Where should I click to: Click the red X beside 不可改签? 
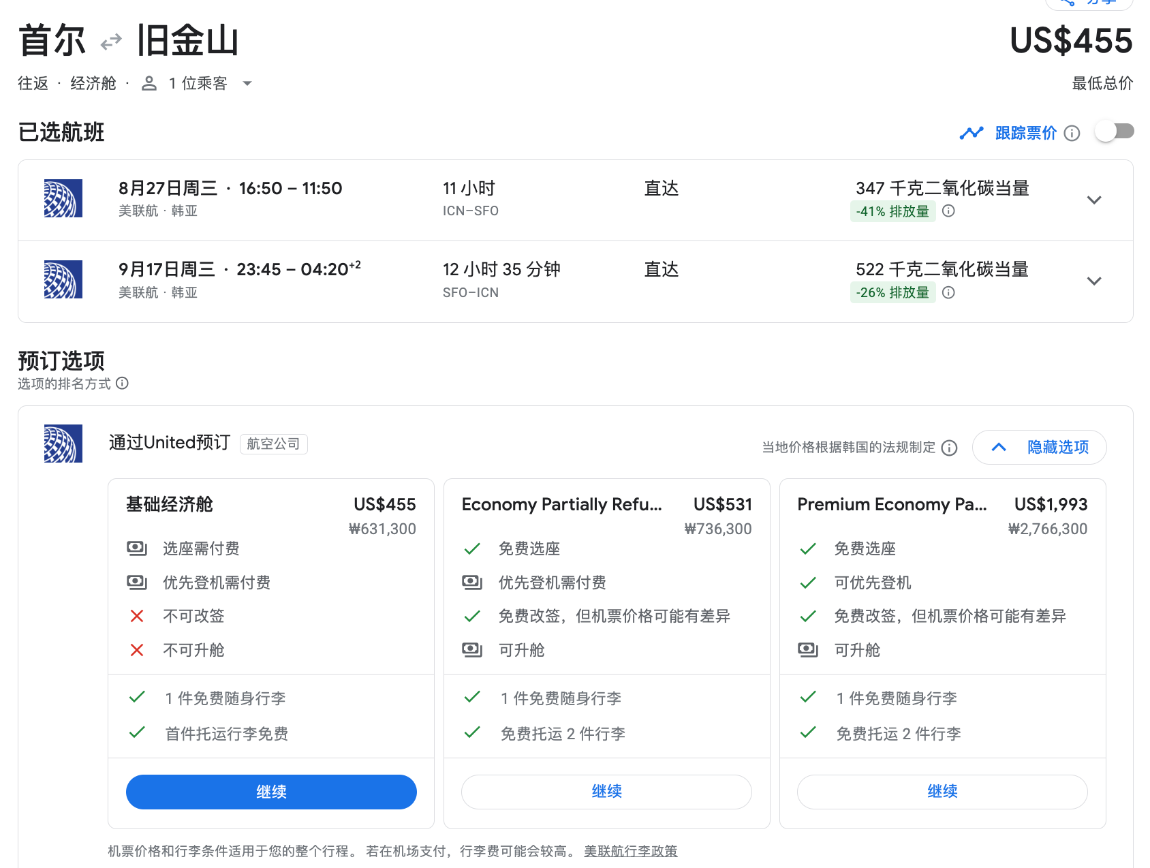pyautogui.click(x=137, y=616)
